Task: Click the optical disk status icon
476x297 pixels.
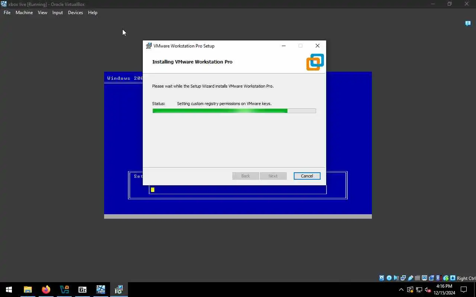Action: click(389, 278)
